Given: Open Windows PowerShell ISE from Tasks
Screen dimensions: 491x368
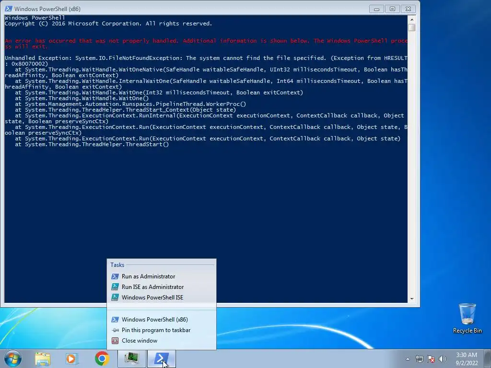Looking at the screenshot, I should point(161,298).
